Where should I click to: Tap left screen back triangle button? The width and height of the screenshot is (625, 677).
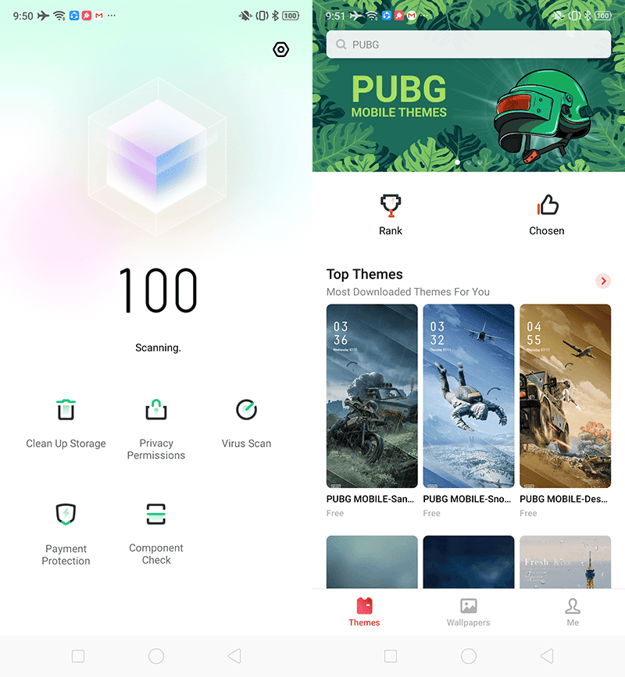coord(234,656)
